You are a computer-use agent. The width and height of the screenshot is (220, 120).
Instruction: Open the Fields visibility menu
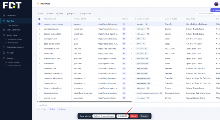point(60,14)
